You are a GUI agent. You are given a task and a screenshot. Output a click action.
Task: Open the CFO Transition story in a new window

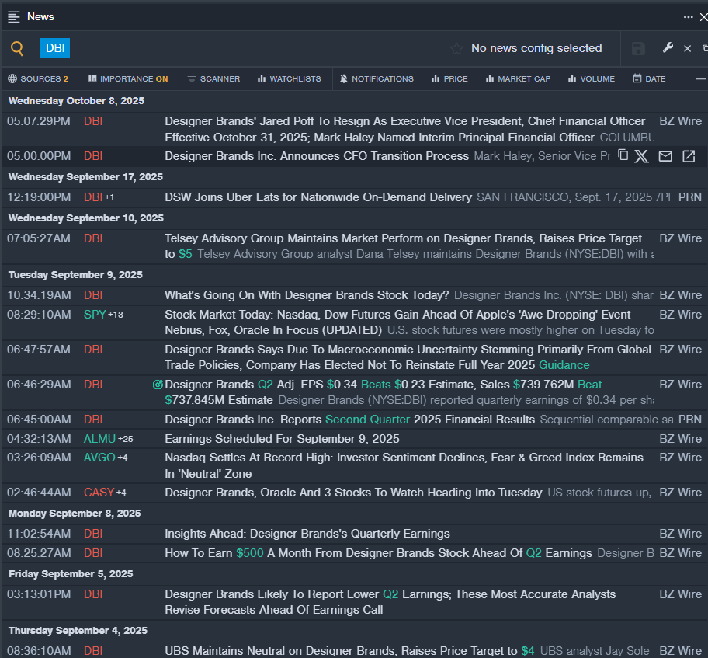click(x=689, y=156)
